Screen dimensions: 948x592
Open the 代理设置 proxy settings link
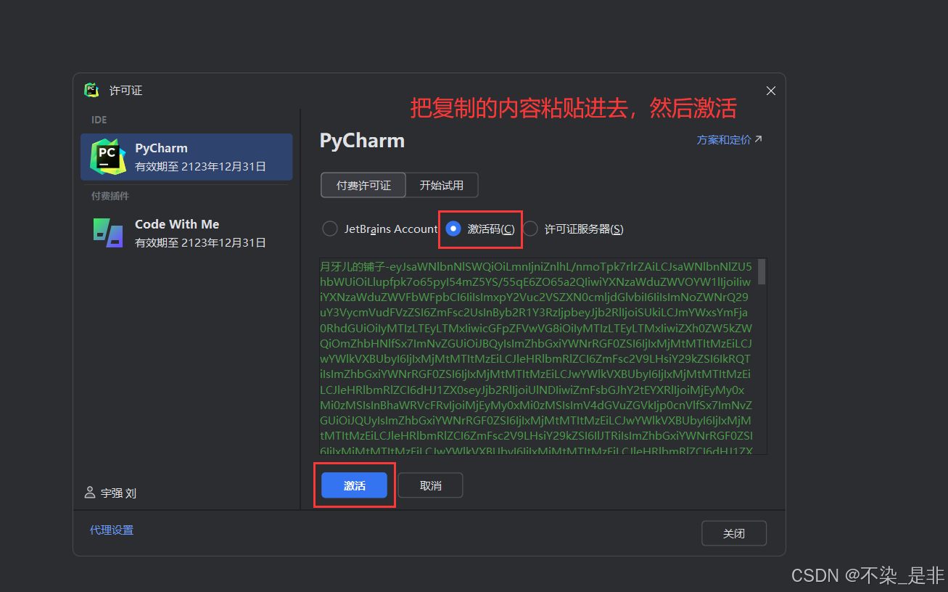point(112,530)
